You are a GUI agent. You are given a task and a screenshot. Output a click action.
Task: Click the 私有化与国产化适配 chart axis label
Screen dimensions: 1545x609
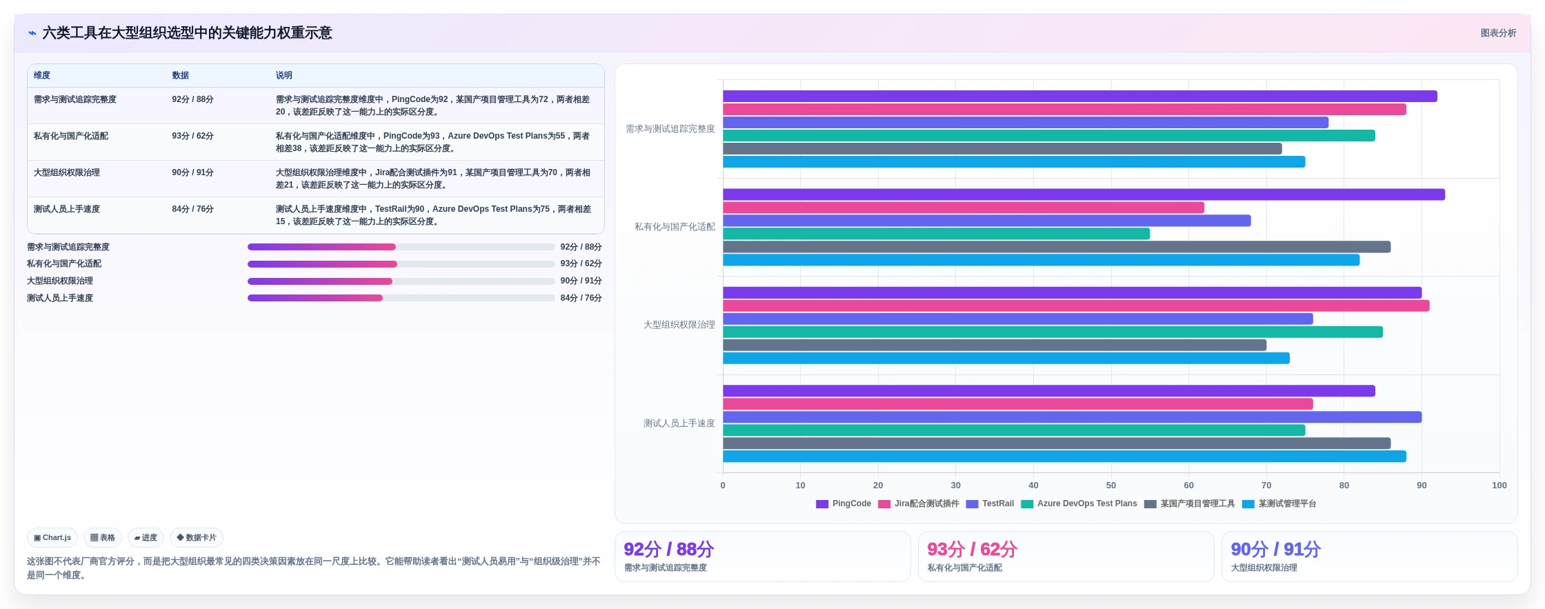(675, 227)
